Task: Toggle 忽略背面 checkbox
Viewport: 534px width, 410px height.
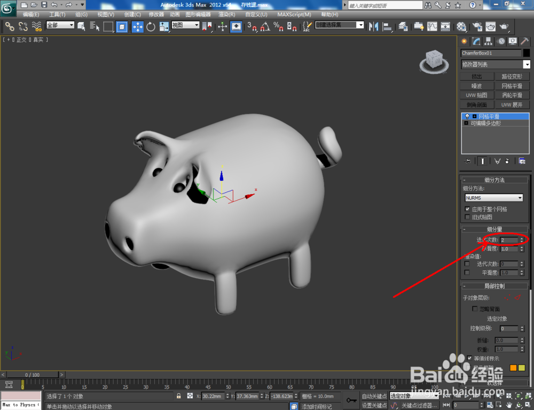Action: [x=475, y=309]
